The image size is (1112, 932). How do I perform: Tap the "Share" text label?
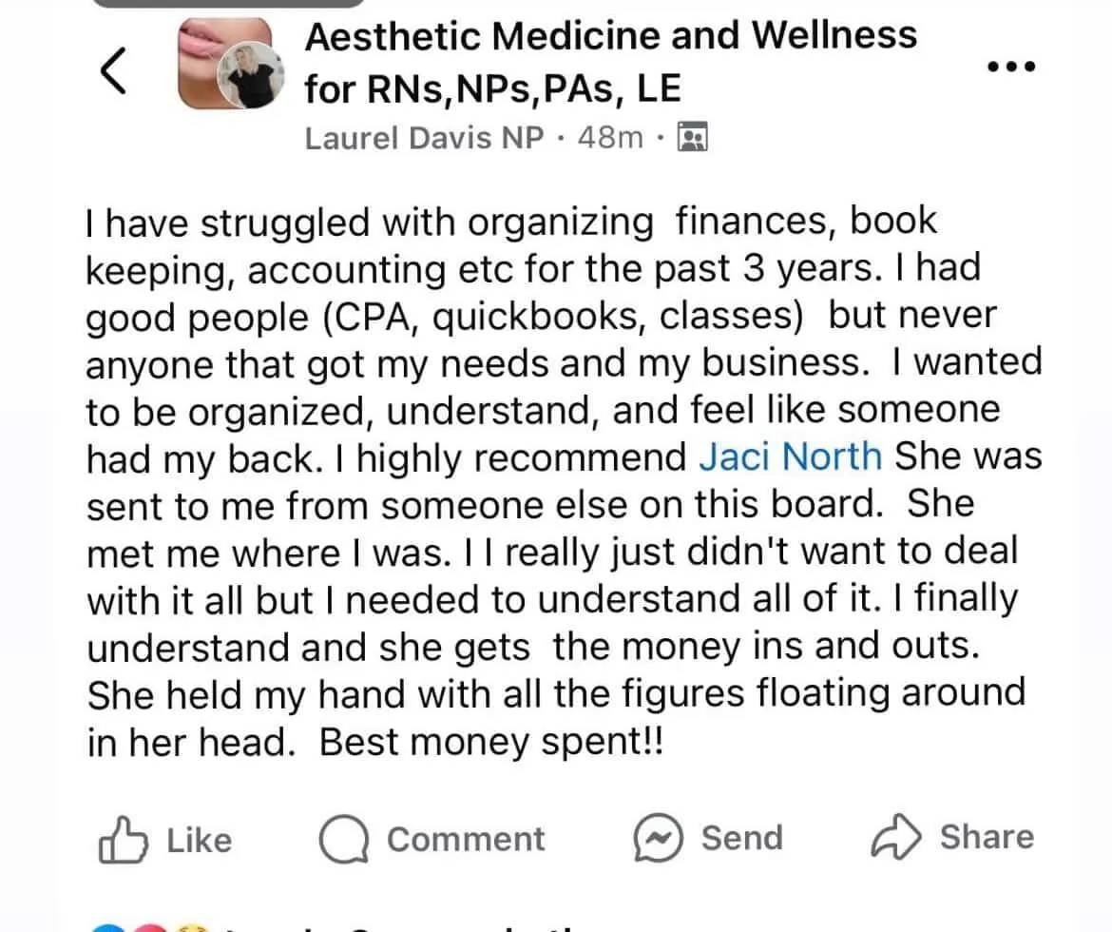987,837
